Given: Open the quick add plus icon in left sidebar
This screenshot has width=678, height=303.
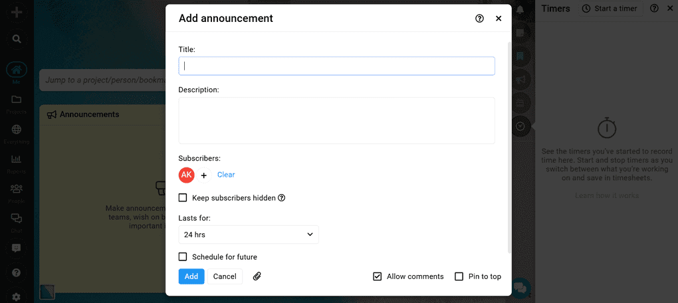Looking at the screenshot, I should [17, 12].
